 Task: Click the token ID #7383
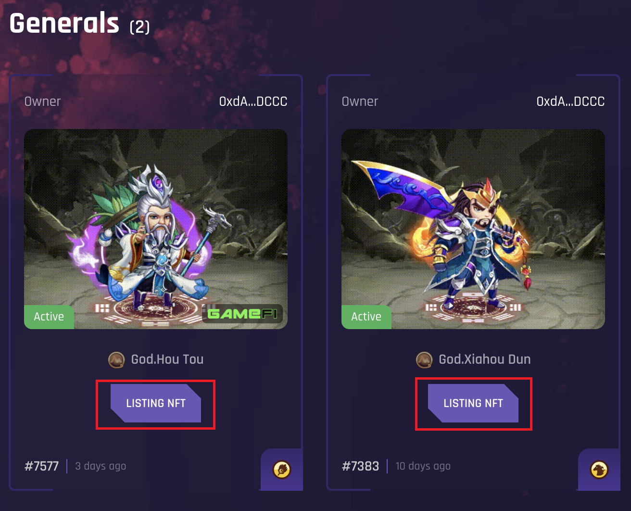360,466
